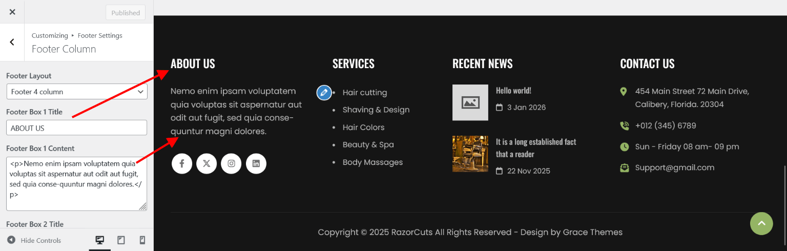Switch to desktop preview mode
This screenshot has height=251, width=787.
point(100,240)
